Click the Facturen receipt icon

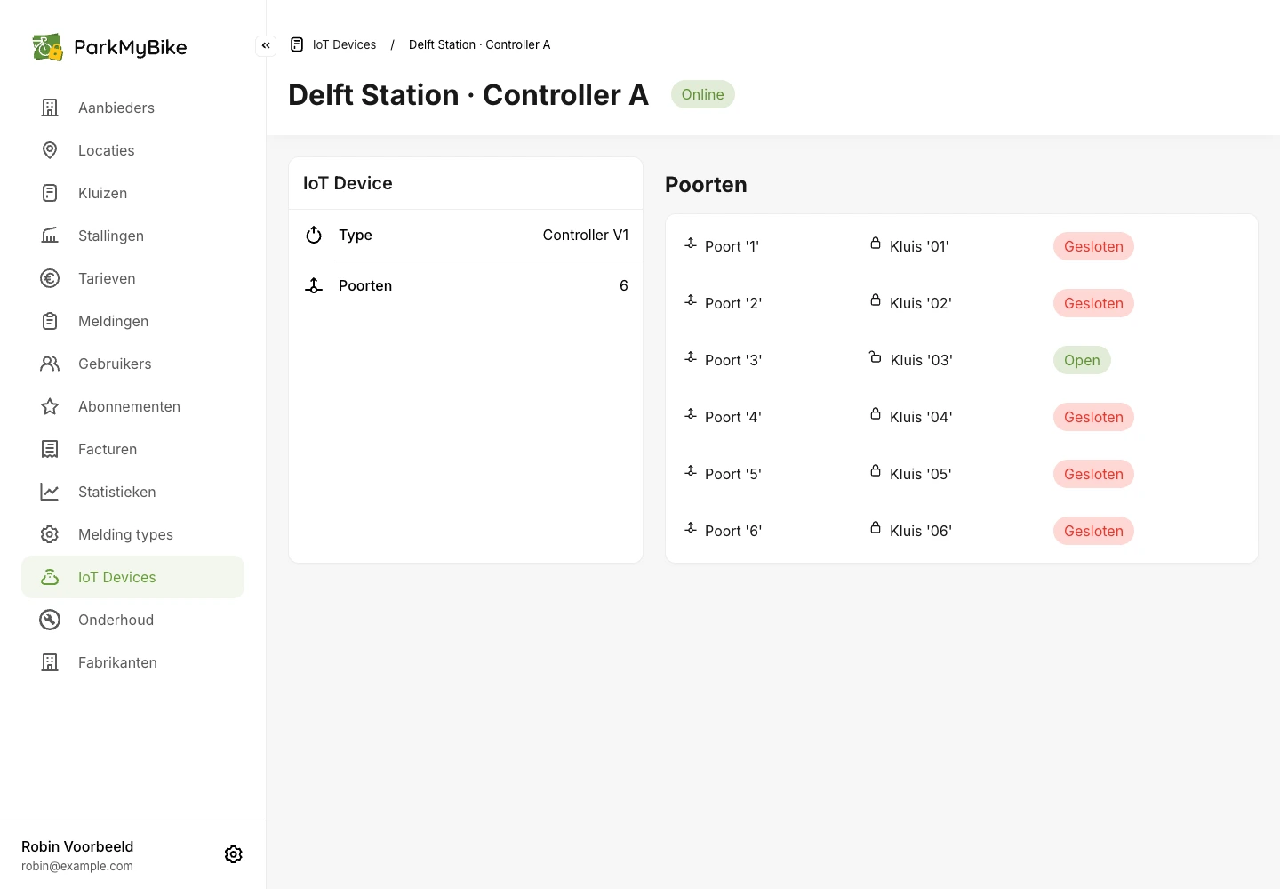click(x=50, y=449)
